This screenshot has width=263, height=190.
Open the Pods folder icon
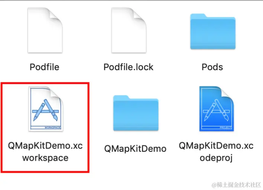213,32
